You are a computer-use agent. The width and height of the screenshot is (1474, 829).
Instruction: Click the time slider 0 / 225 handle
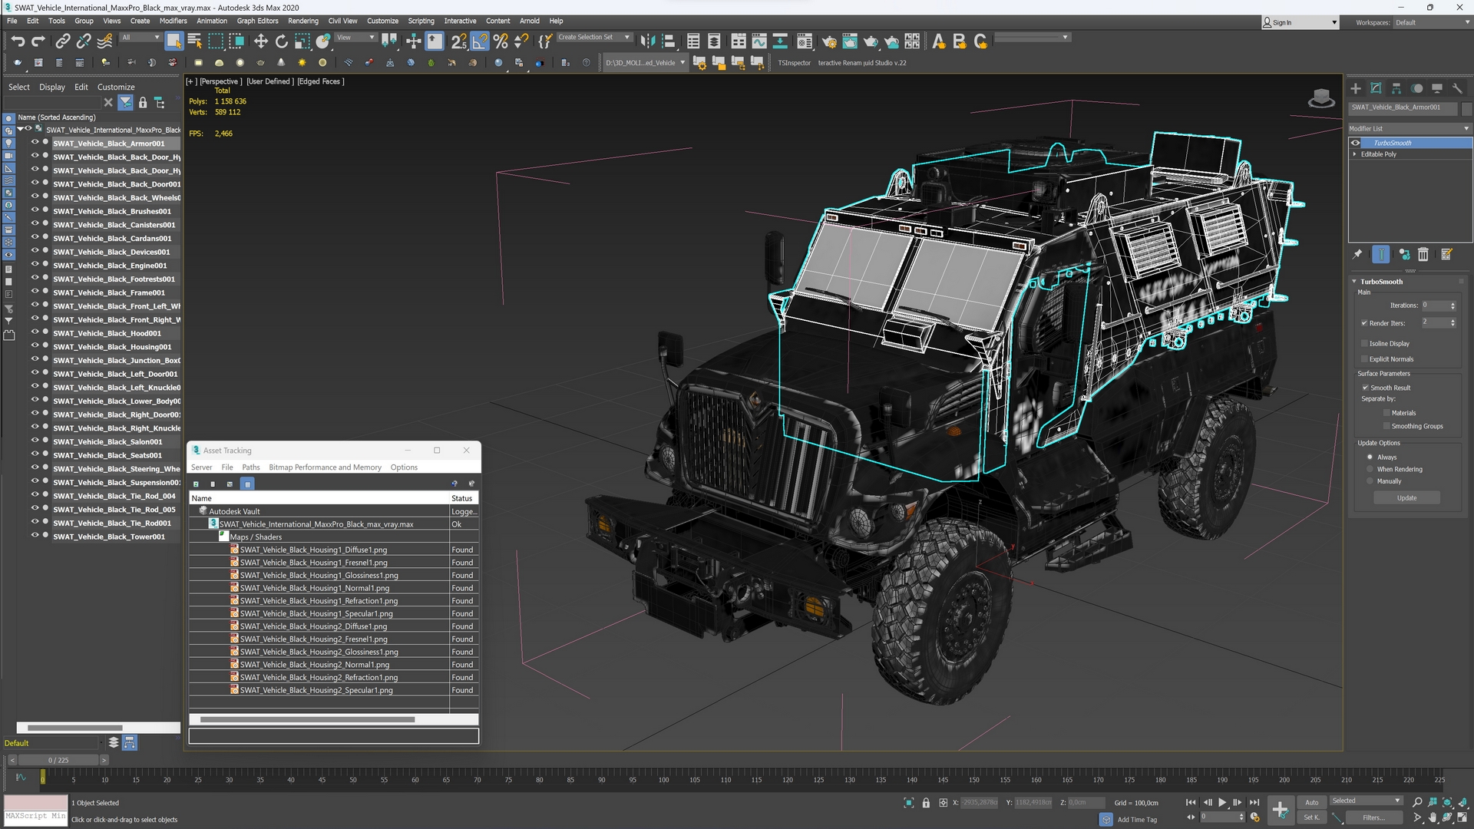[x=58, y=760]
